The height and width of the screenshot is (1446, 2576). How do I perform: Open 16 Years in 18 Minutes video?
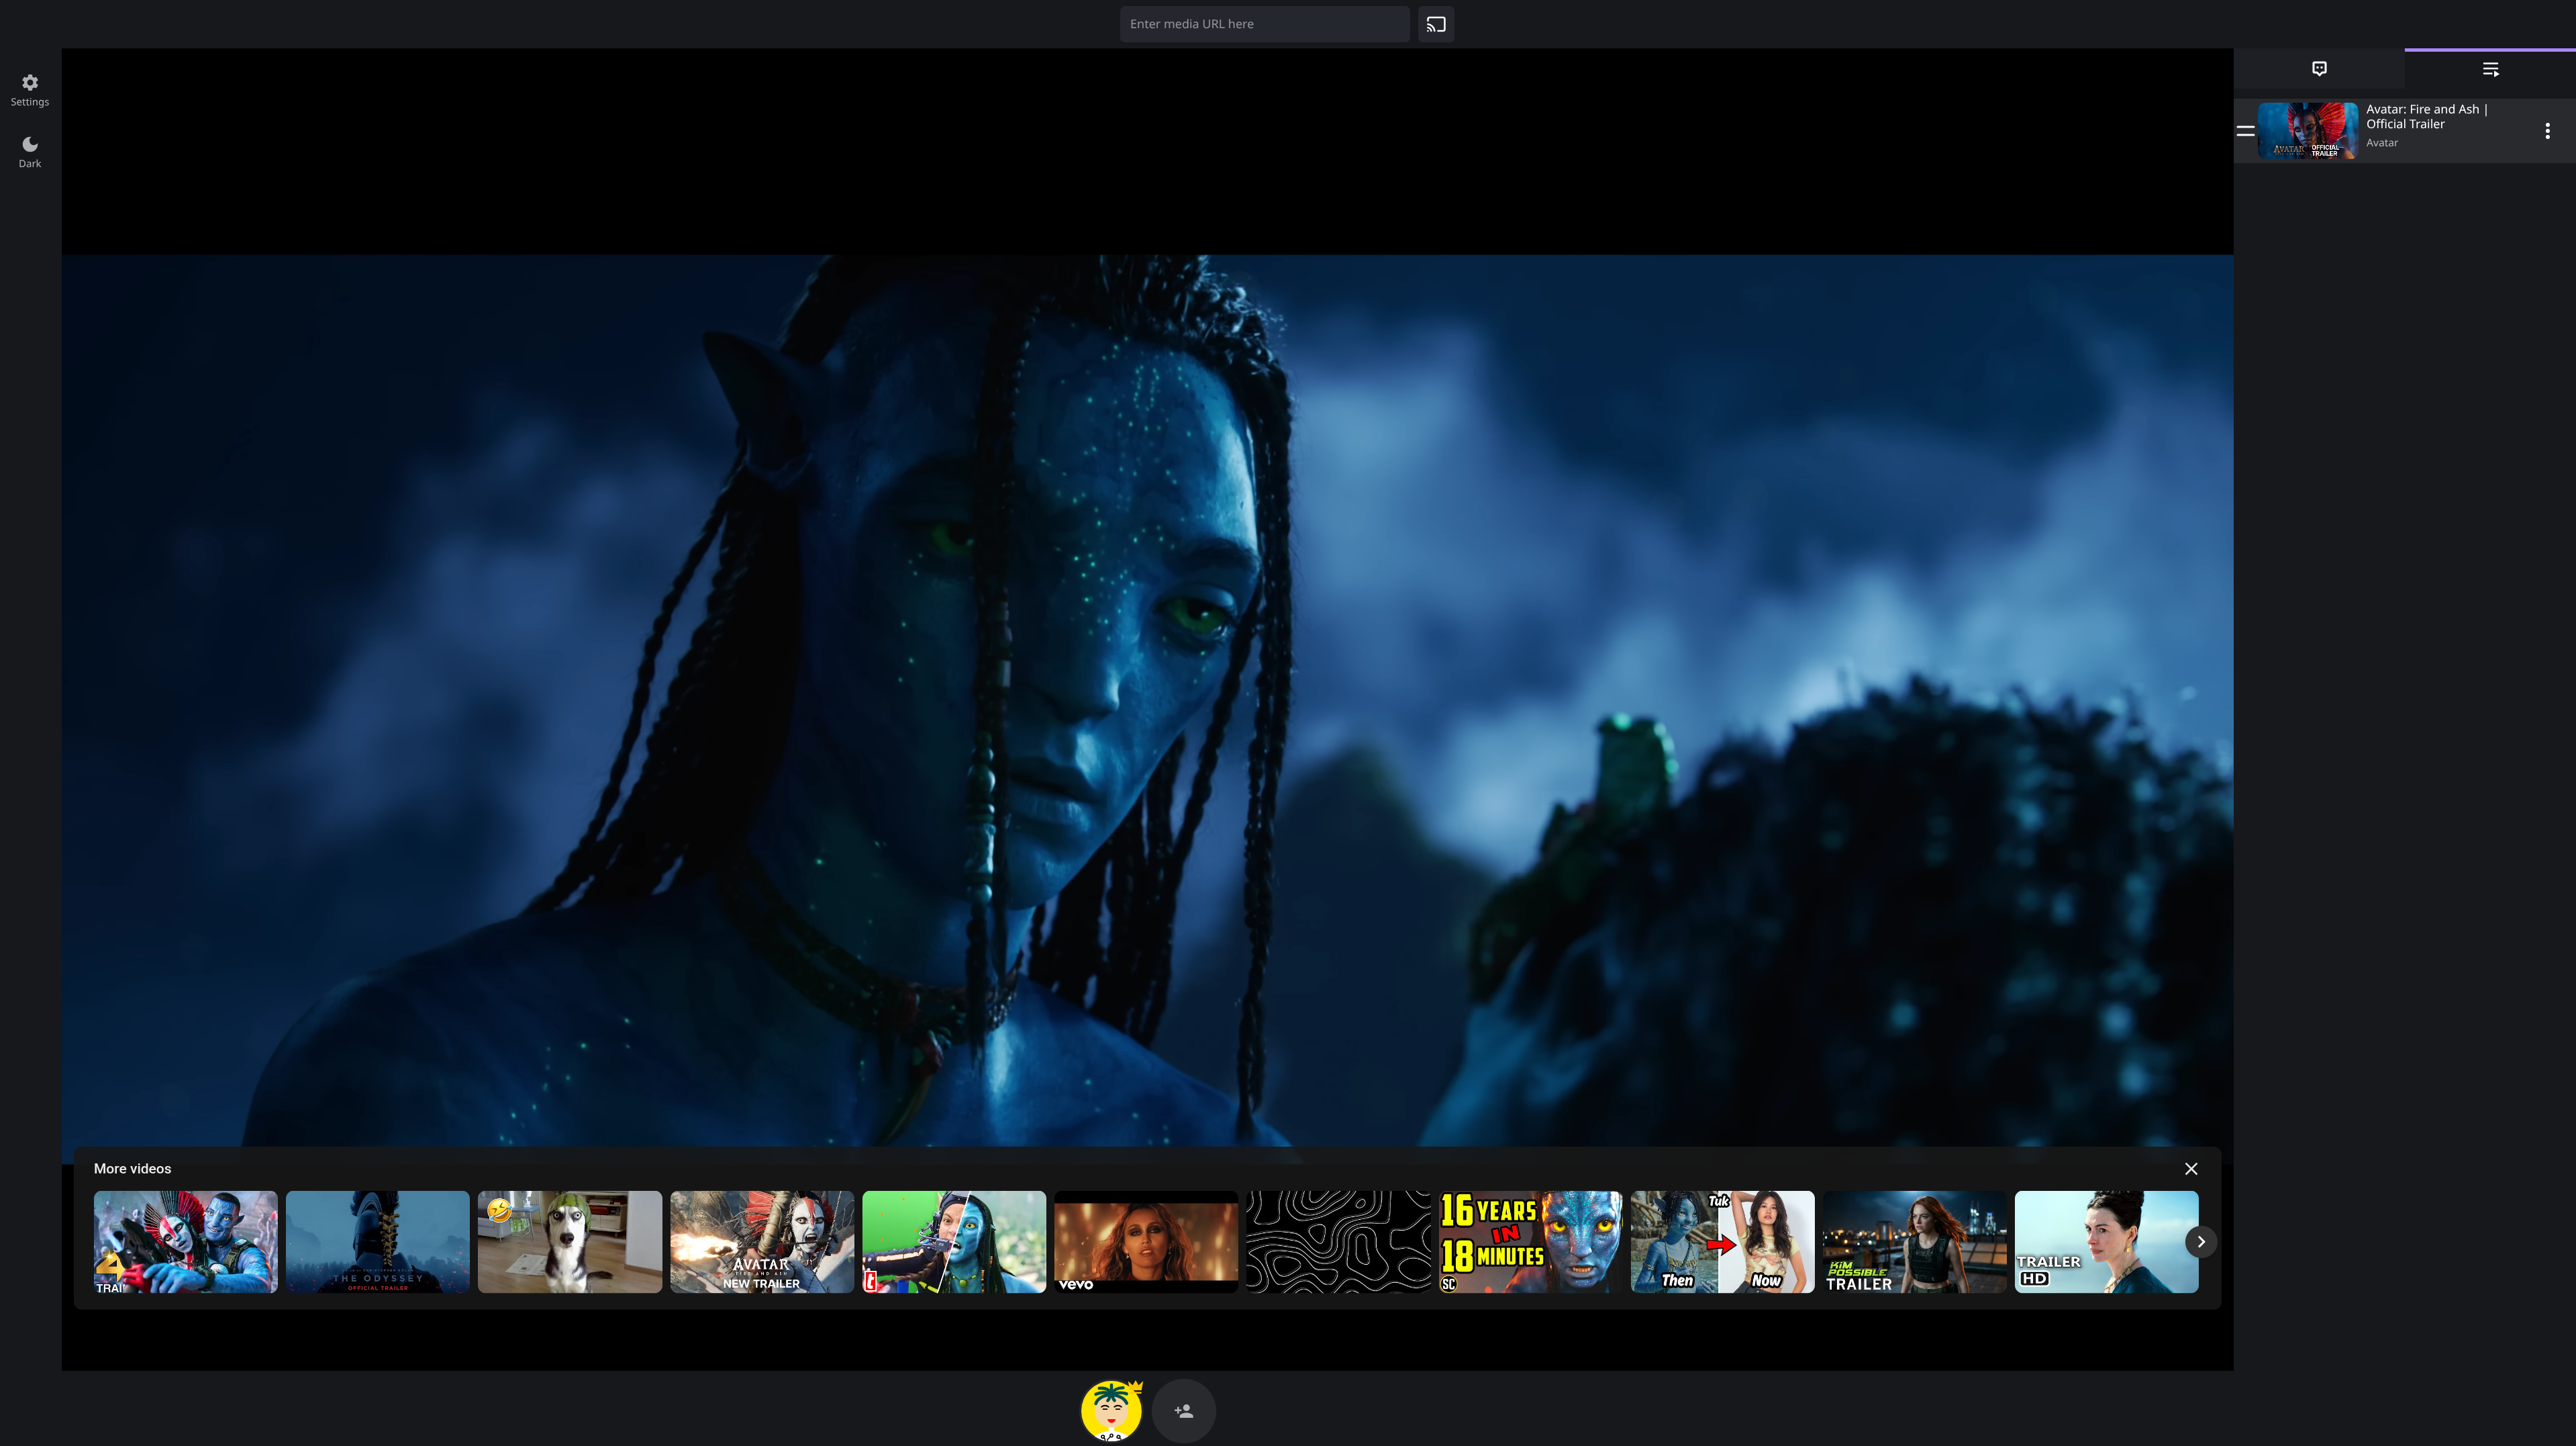tap(1530, 1241)
